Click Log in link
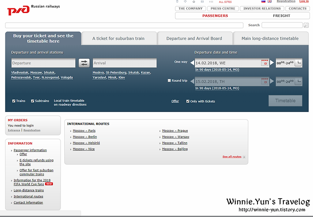 click(304, 1)
